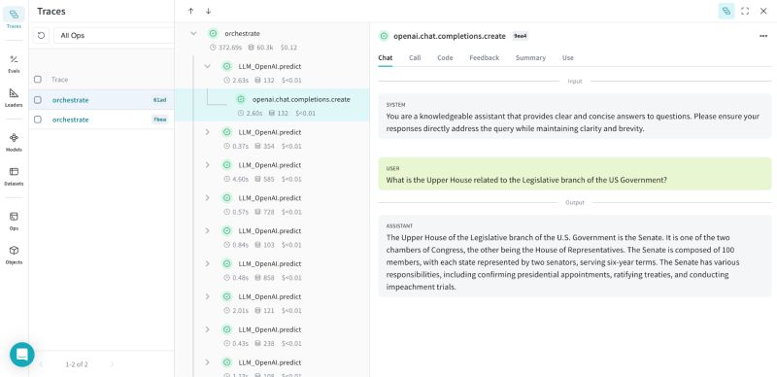Viewport: 777px width, 377px height.
Task: Check the orchestrate fbea trace checkbox
Action: 38,120
